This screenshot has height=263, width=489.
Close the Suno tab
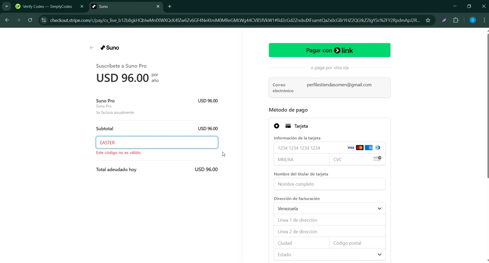coord(158,7)
